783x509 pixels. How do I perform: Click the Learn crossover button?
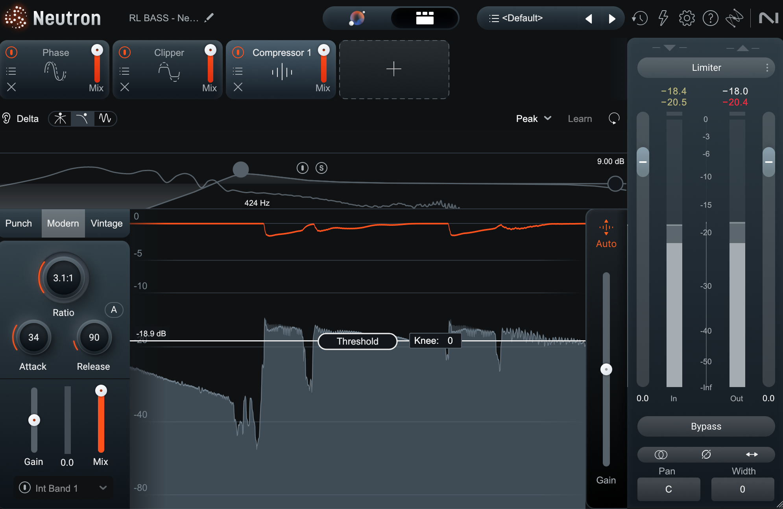point(580,118)
